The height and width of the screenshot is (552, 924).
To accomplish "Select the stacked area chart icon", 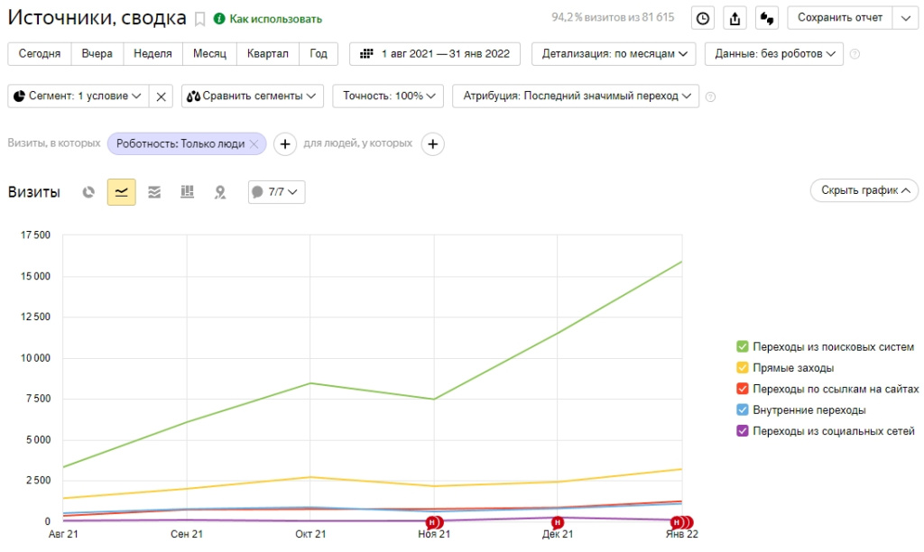I will pos(154,191).
